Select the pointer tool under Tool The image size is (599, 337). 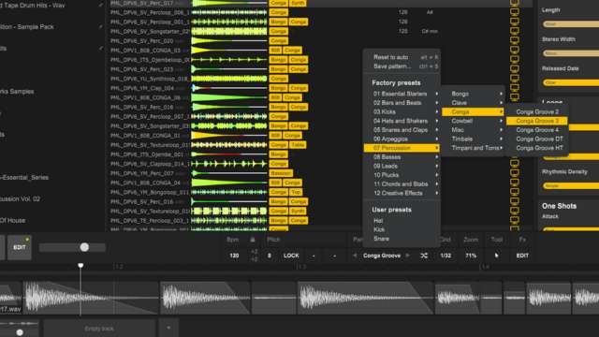point(496,256)
